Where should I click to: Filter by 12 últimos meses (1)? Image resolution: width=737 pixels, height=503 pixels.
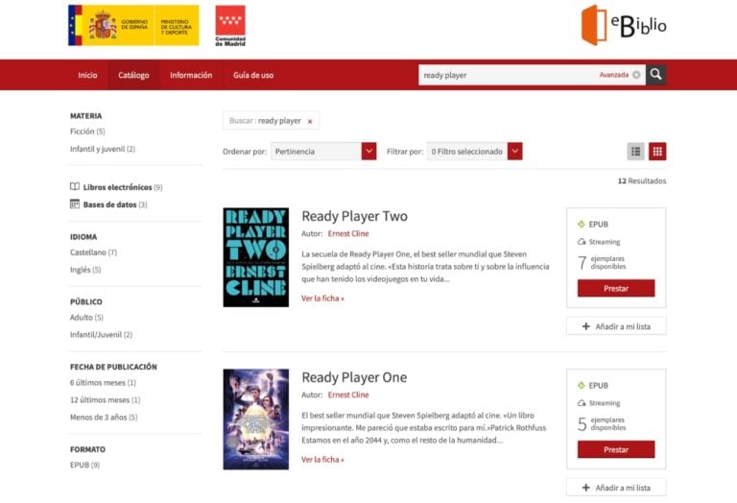105,400
